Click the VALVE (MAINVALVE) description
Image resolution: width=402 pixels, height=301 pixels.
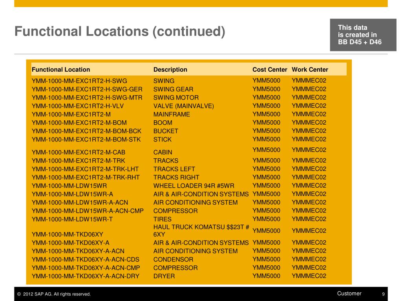pyautogui.click(x=184, y=106)
